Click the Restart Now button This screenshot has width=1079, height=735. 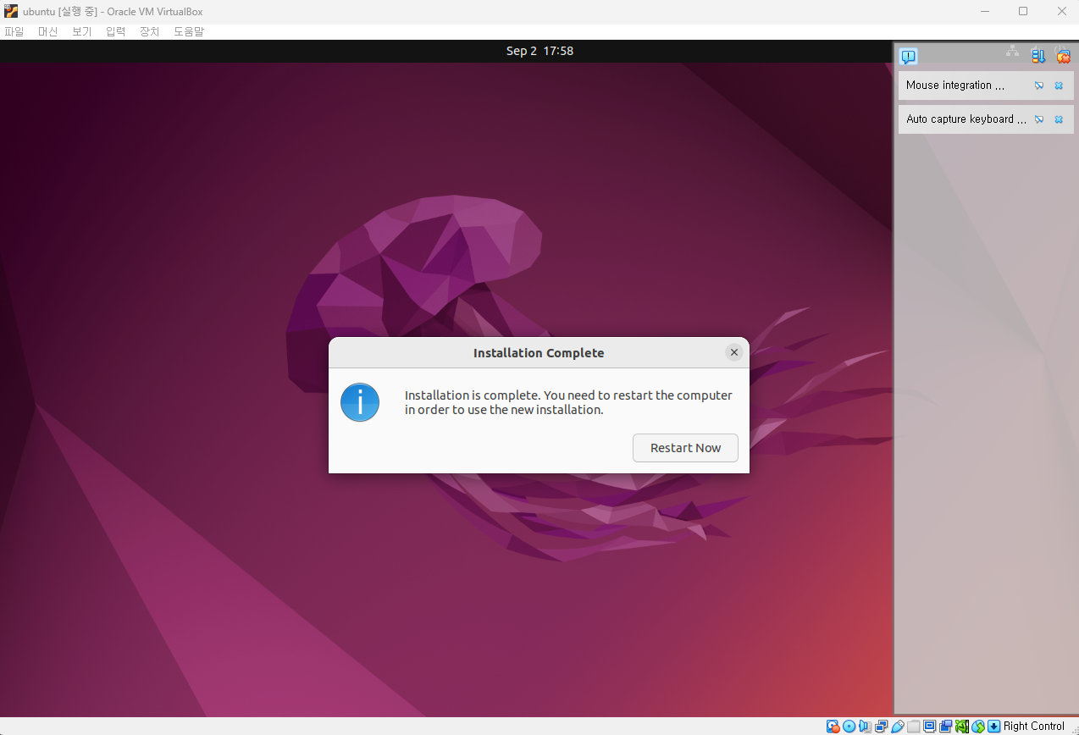pyautogui.click(x=685, y=448)
